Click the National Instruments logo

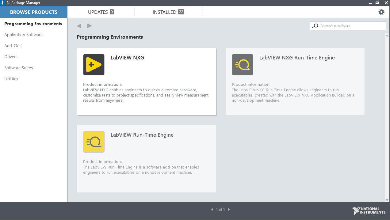click(369, 211)
